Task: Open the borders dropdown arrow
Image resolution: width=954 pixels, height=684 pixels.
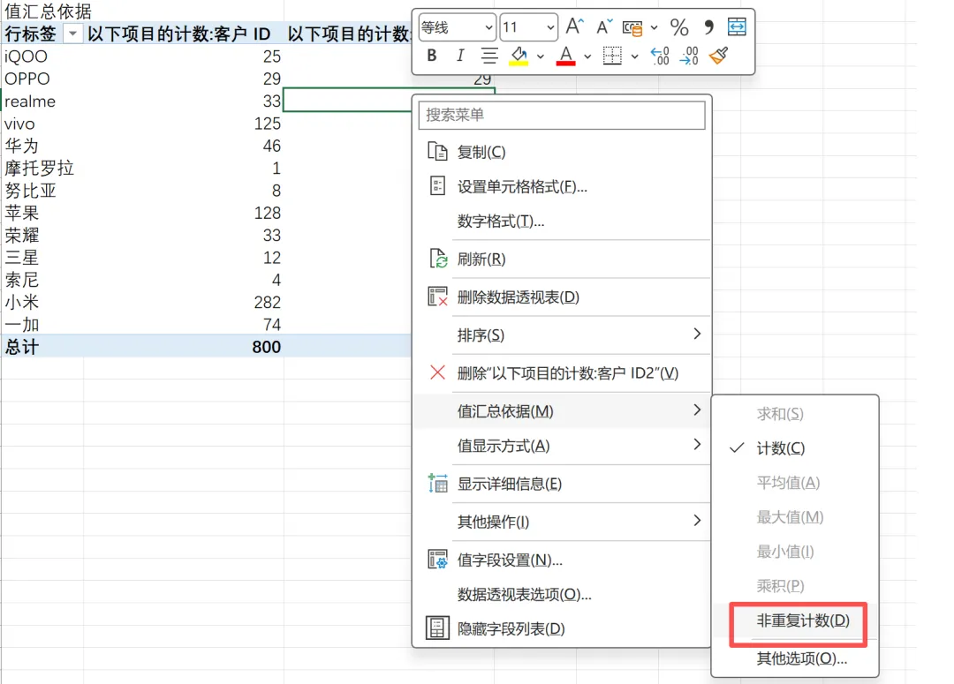Action: 634,56
